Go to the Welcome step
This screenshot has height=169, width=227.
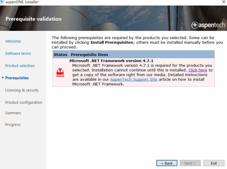point(13,41)
